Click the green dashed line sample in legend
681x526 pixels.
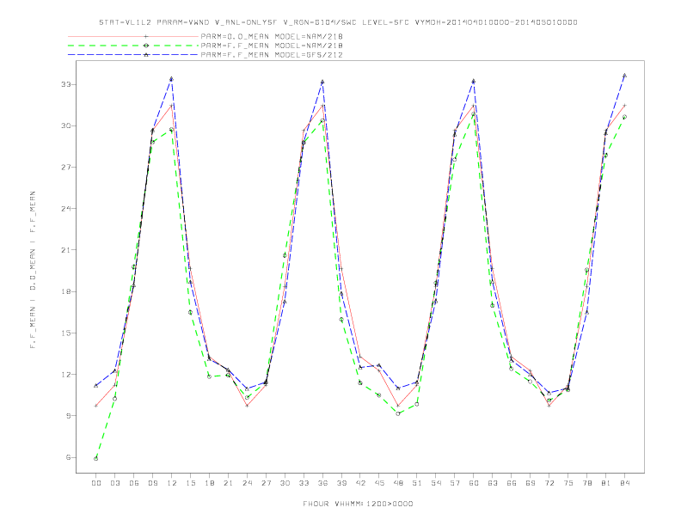(133, 46)
